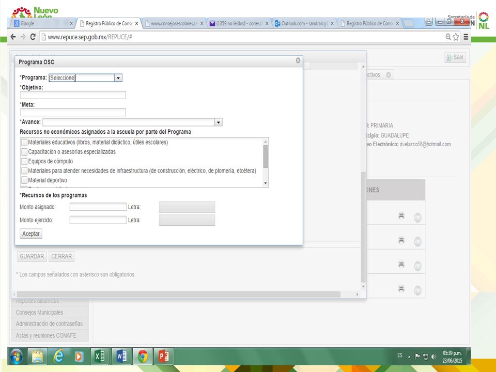
Task: Open Chrome from taskbar
Action: pyautogui.click(x=143, y=356)
